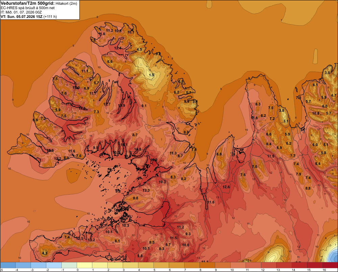The image size is (338, 272).
Task: Click the 13.2 temperature label
Action: (91, 240)
